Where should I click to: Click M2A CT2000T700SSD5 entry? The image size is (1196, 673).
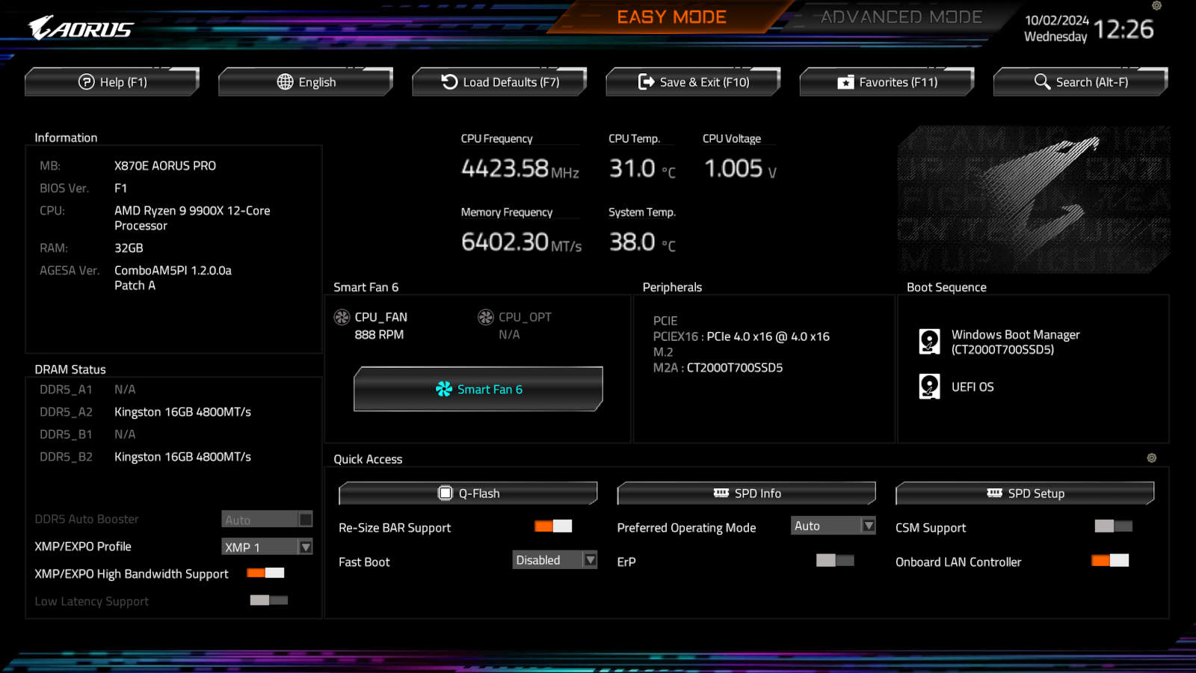(718, 368)
